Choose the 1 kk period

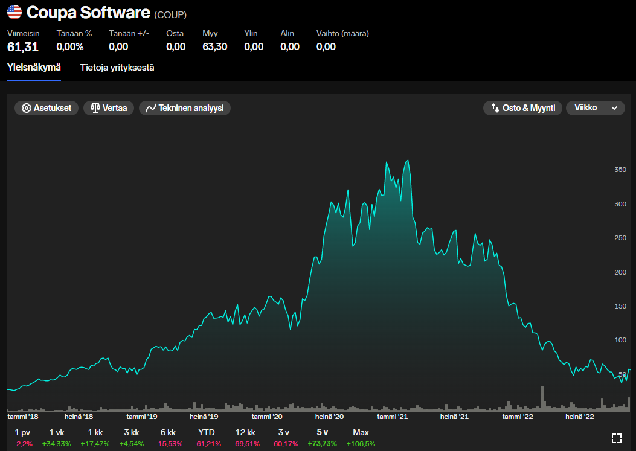point(95,437)
